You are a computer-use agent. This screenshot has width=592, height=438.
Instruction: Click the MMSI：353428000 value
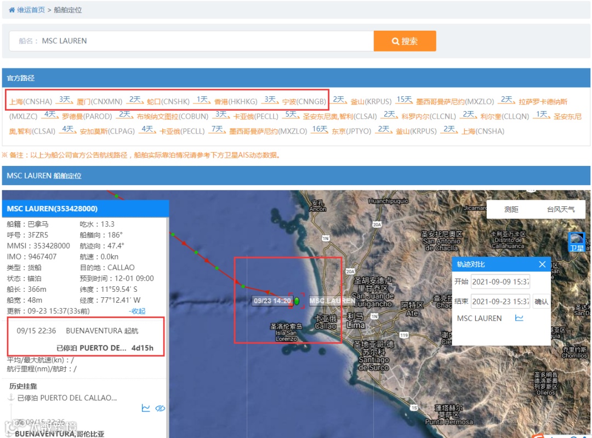[x=38, y=246]
